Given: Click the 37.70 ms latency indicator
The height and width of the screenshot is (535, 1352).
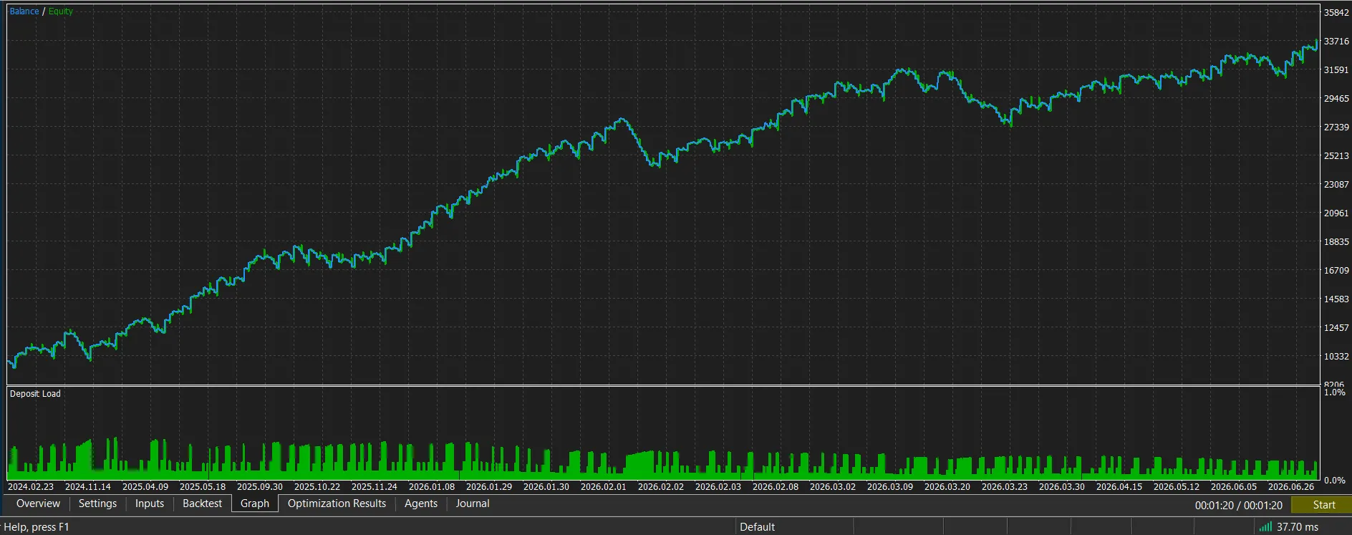Looking at the screenshot, I should point(1297,526).
